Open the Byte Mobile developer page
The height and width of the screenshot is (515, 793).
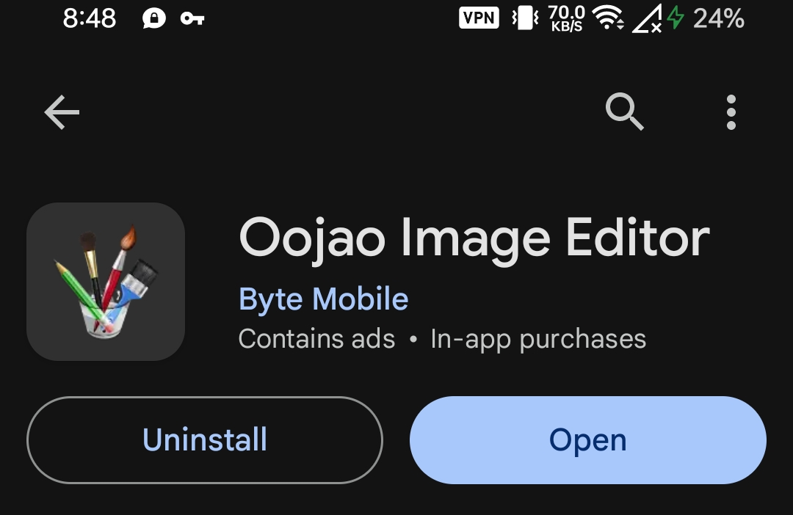click(323, 299)
